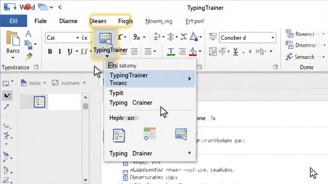Click the Barcs paste icon

click(13, 38)
